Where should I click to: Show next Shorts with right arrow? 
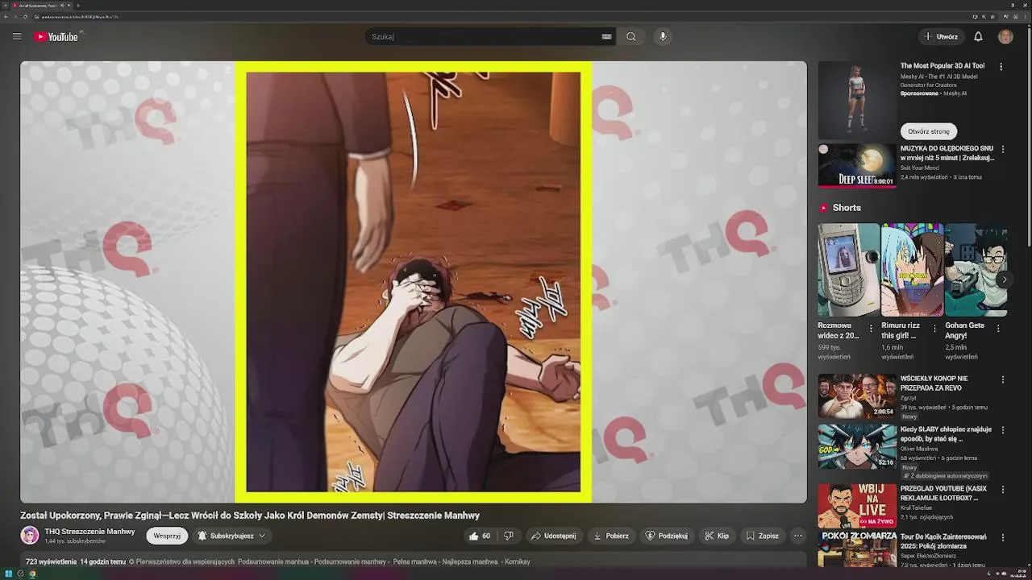tap(1004, 280)
